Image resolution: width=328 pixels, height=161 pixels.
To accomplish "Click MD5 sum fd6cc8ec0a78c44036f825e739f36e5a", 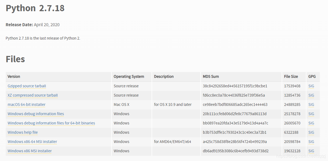I will tap(234, 95).
